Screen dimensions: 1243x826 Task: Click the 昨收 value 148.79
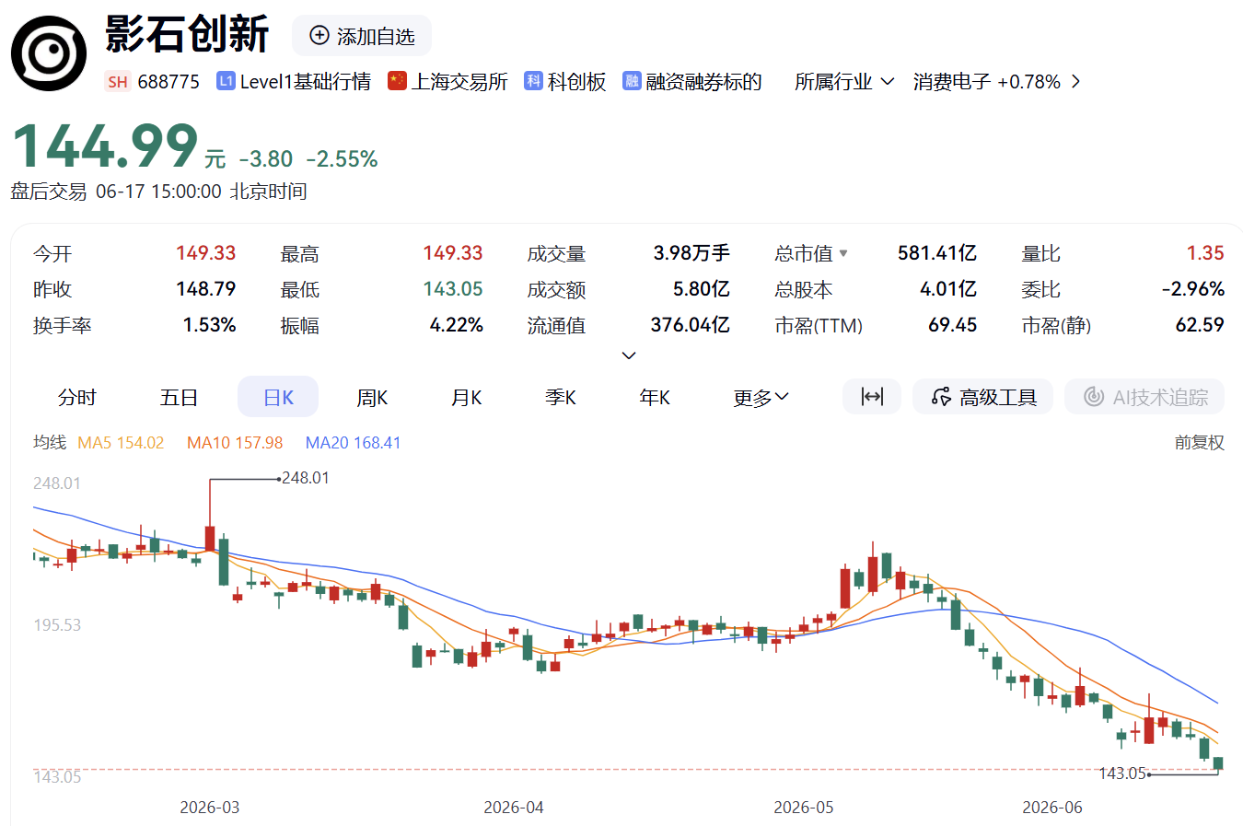[206, 289]
